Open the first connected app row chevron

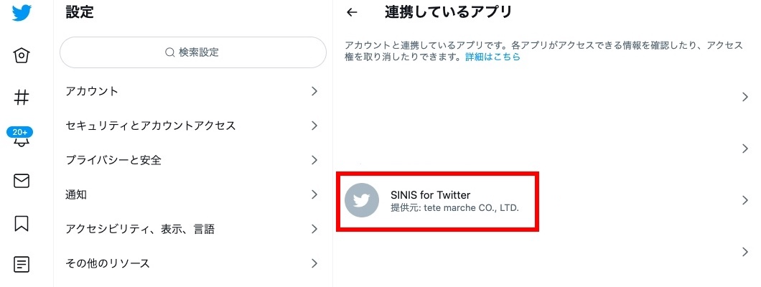click(745, 97)
